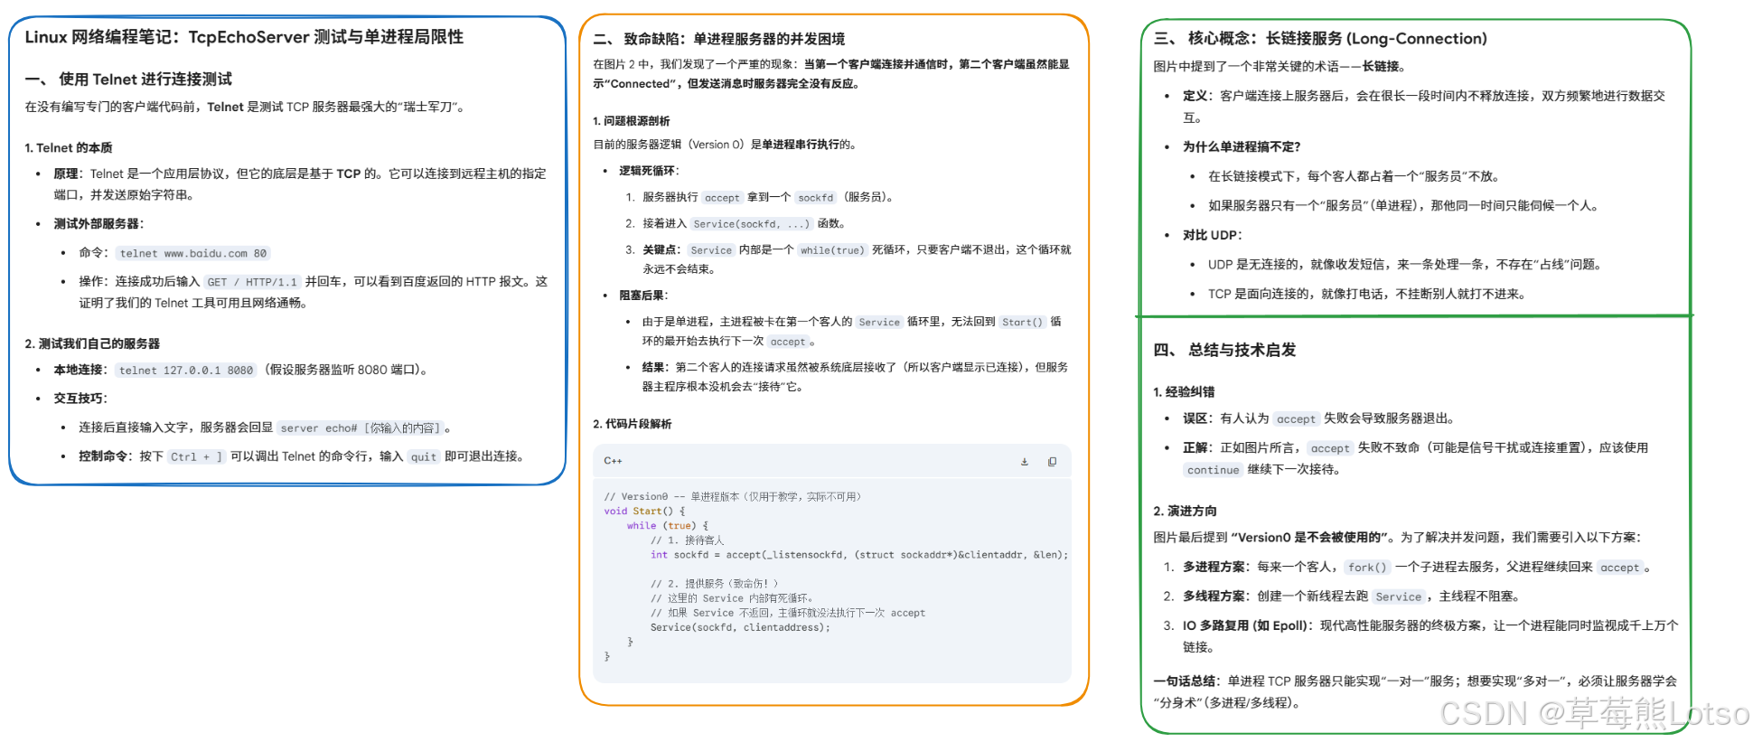Click bold label "控制命令"
The height and width of the screenshot is (742, 1753).
tap(105, 456)
